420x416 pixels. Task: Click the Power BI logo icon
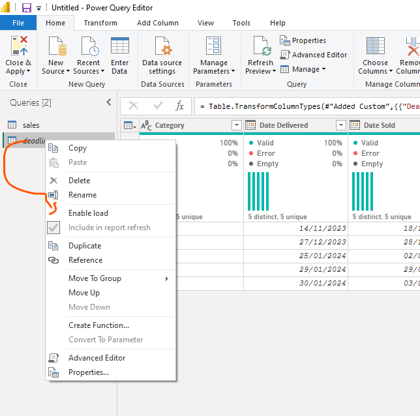click(5, 7)
